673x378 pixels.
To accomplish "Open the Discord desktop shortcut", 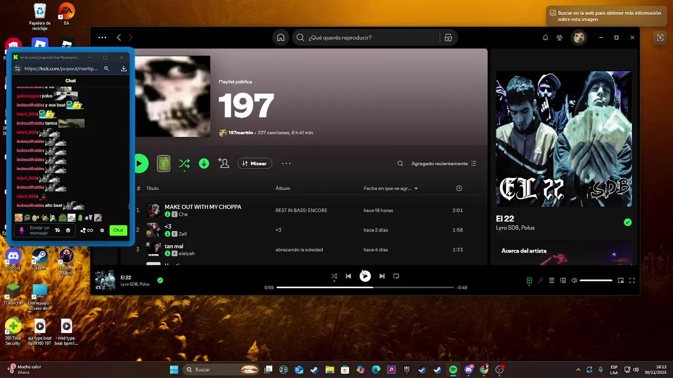I will pyautogui.click(x=13, y=259).
